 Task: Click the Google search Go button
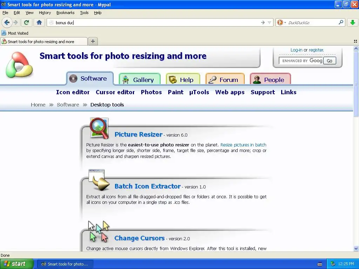pyautogui.click(x=330, y=61)
